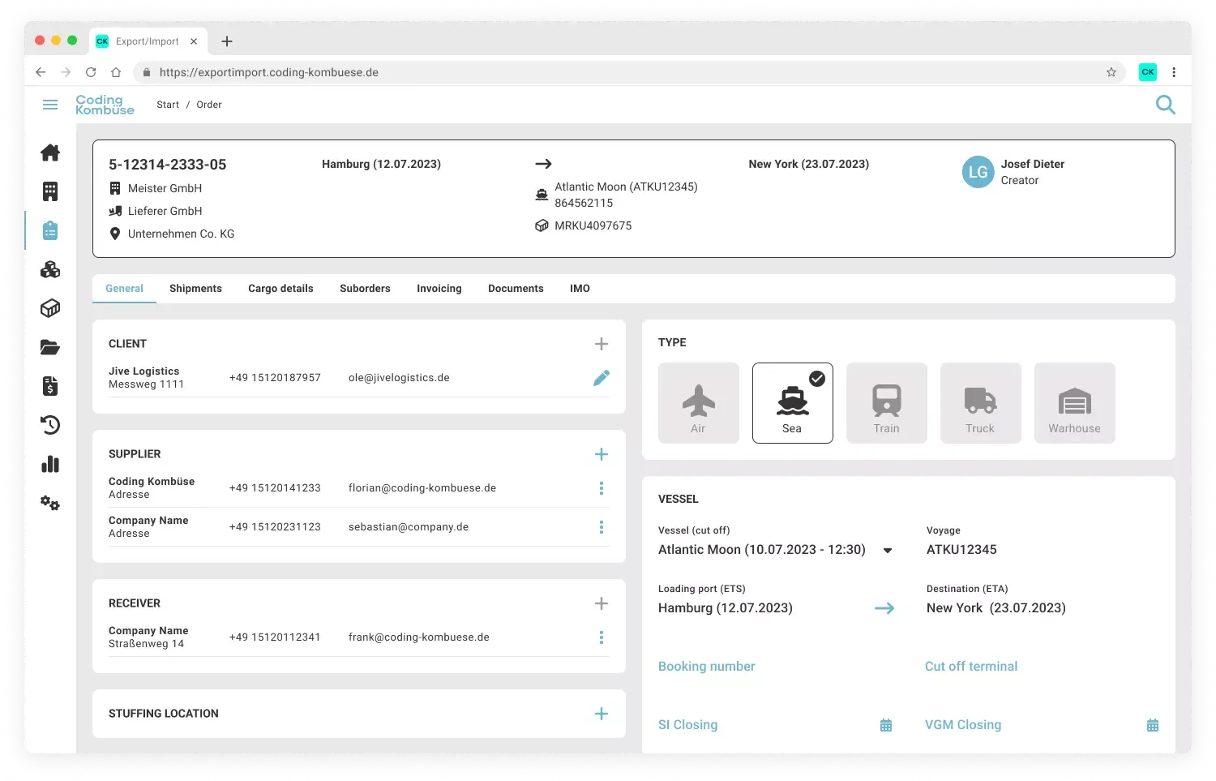Open the IMO tab
This screenshot has width=1216, height=781.
click(x=580, y=289)
